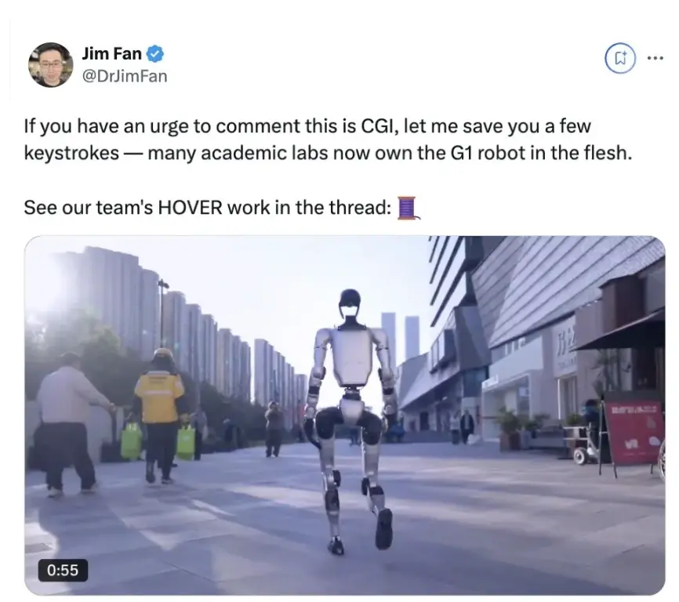Open Jim Fan's profile picture
Viewport: 679px width, 602px height.
pos(51,65)
